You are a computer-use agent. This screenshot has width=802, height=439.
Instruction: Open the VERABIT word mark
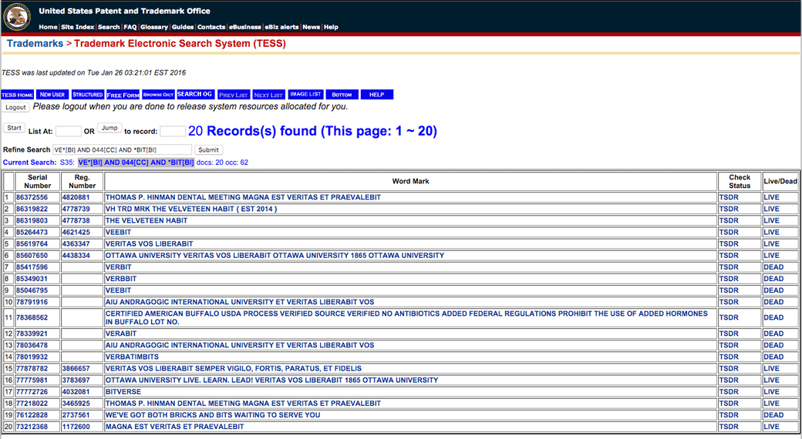coord(121,333)
